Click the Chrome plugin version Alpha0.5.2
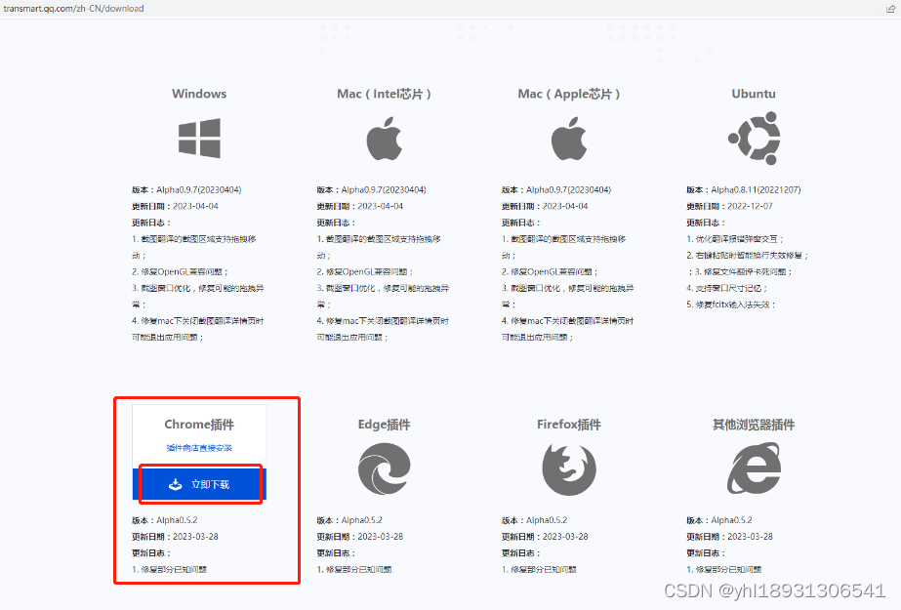The image size is (901, 610). [177, 520]
